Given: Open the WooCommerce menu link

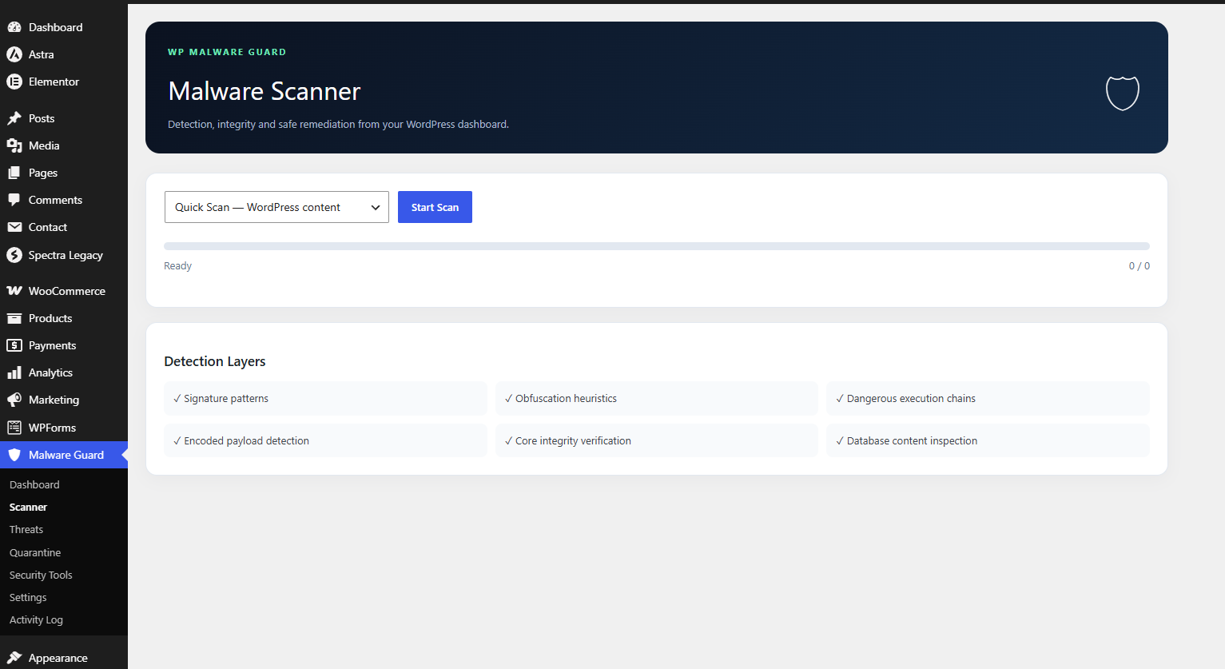Looking at the screenshot, I should click(x=64, y=291).
